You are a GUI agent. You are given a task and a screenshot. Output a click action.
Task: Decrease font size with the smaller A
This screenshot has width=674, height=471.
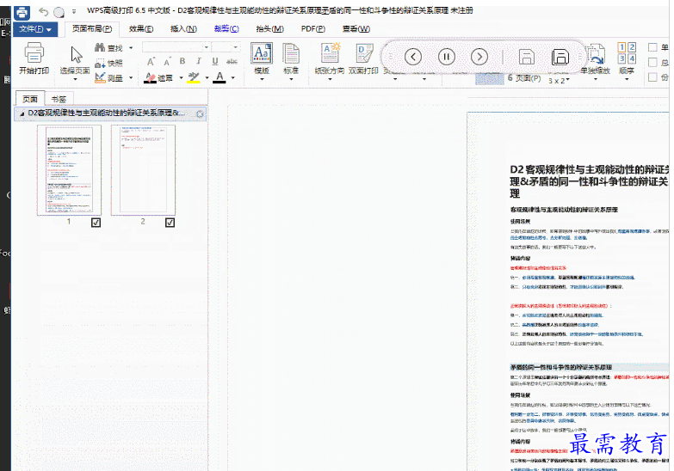click(x=167, y=62)
